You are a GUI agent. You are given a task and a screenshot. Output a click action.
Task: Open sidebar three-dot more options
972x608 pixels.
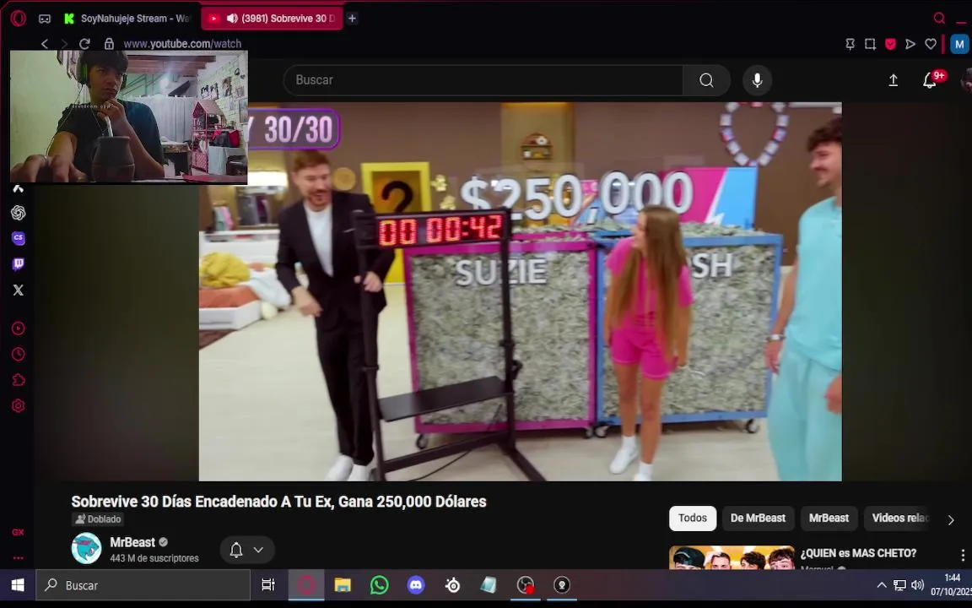click(x=18, y=557)
